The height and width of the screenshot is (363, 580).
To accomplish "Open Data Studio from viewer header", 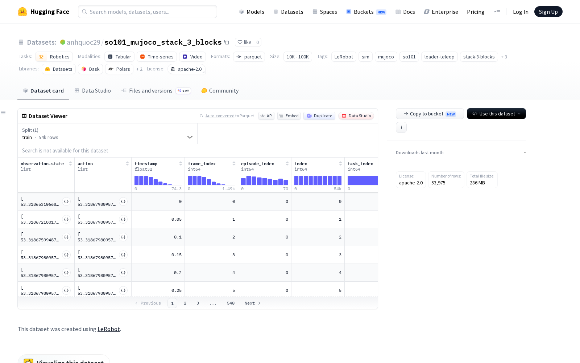I will coord(356,116).
